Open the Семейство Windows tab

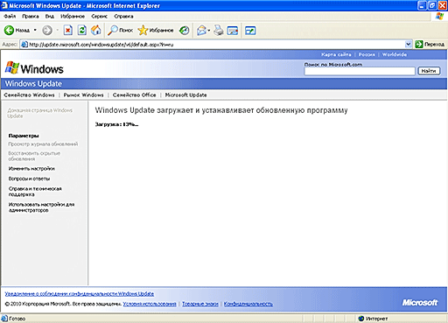[x=29, y=95]
